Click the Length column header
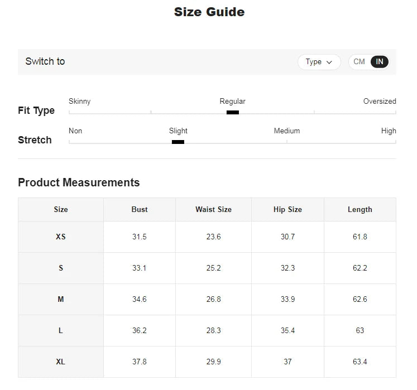The height and width of the screenshot is (390, 417). (360, 210)
